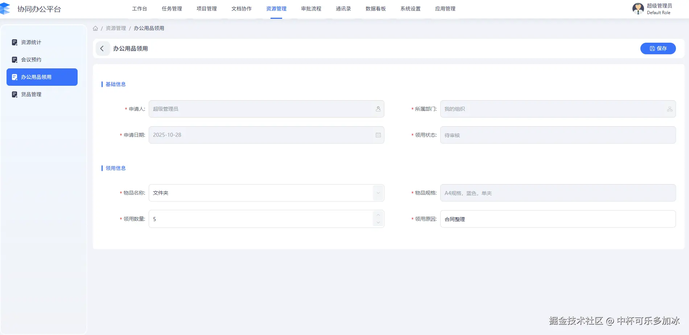The width and height of the screenshot is (689, 335).
Task: Click the organization icon in 所属部门 field
Action: (669, 109)
